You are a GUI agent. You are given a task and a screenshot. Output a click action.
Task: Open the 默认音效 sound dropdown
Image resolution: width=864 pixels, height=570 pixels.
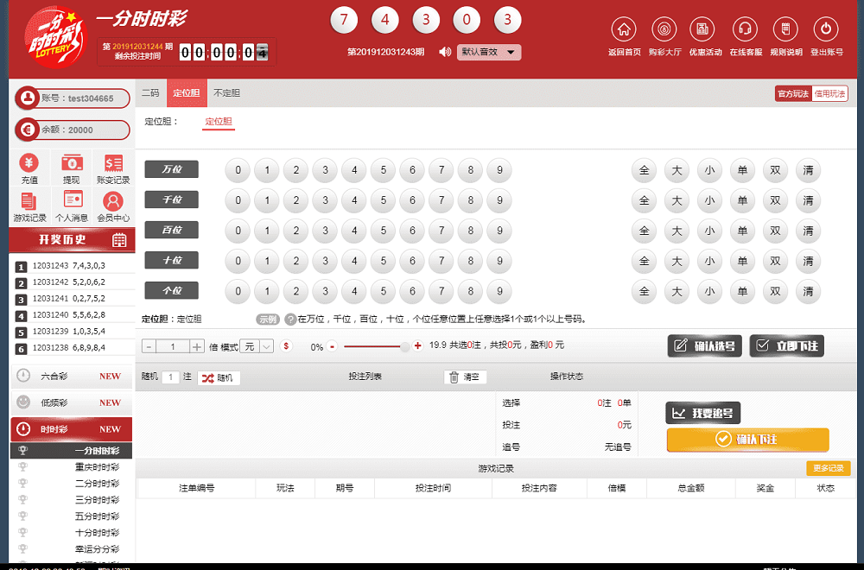click(489, 52)
